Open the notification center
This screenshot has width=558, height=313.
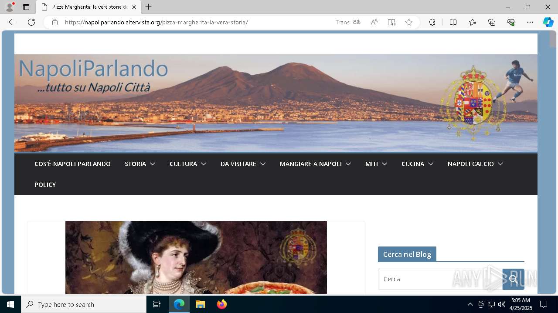tap(544, 304)
